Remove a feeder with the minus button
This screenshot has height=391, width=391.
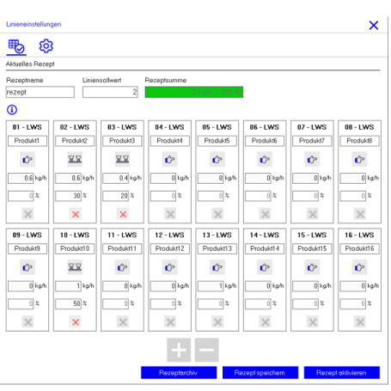pyautogui.click(x=207, y=350)
